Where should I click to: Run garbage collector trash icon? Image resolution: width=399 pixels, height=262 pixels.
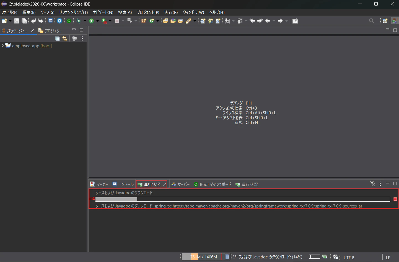(227, 257)
